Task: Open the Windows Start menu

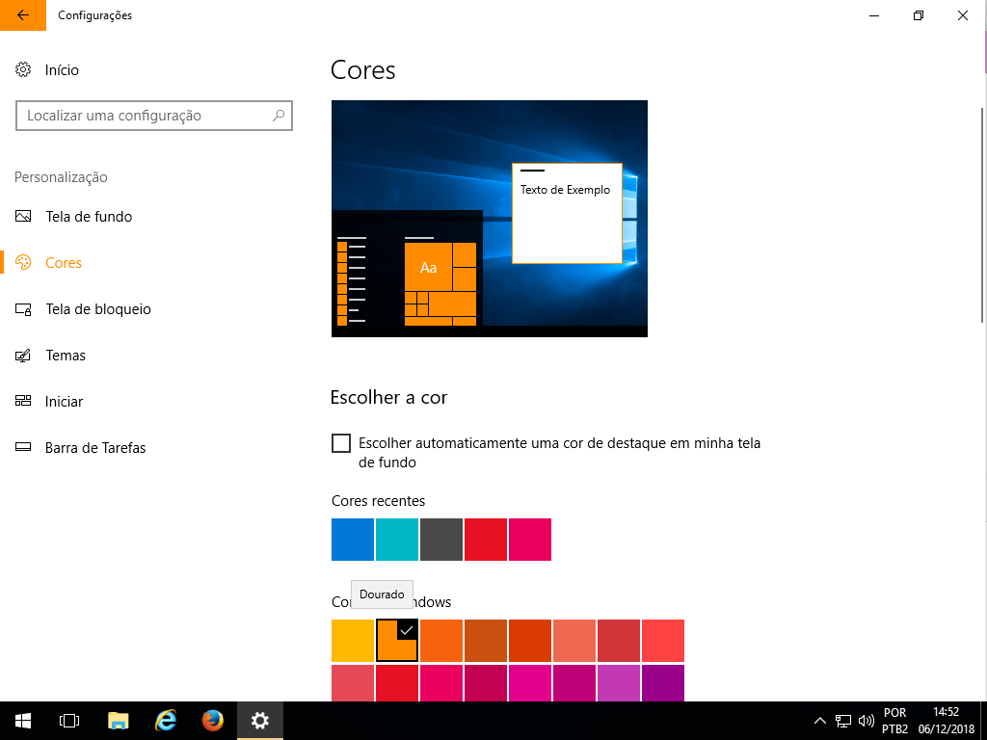Action: click(23, 720)
